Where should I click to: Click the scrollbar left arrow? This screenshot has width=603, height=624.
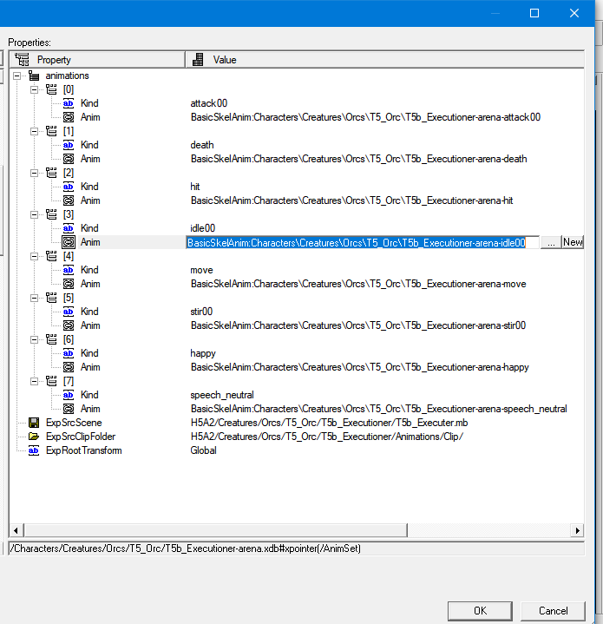coord(16,530)
